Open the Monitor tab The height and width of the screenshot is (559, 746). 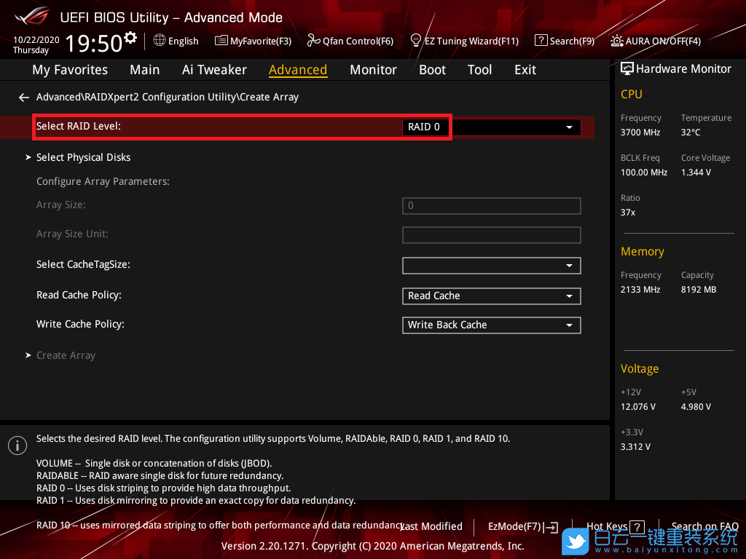[373, 70]
